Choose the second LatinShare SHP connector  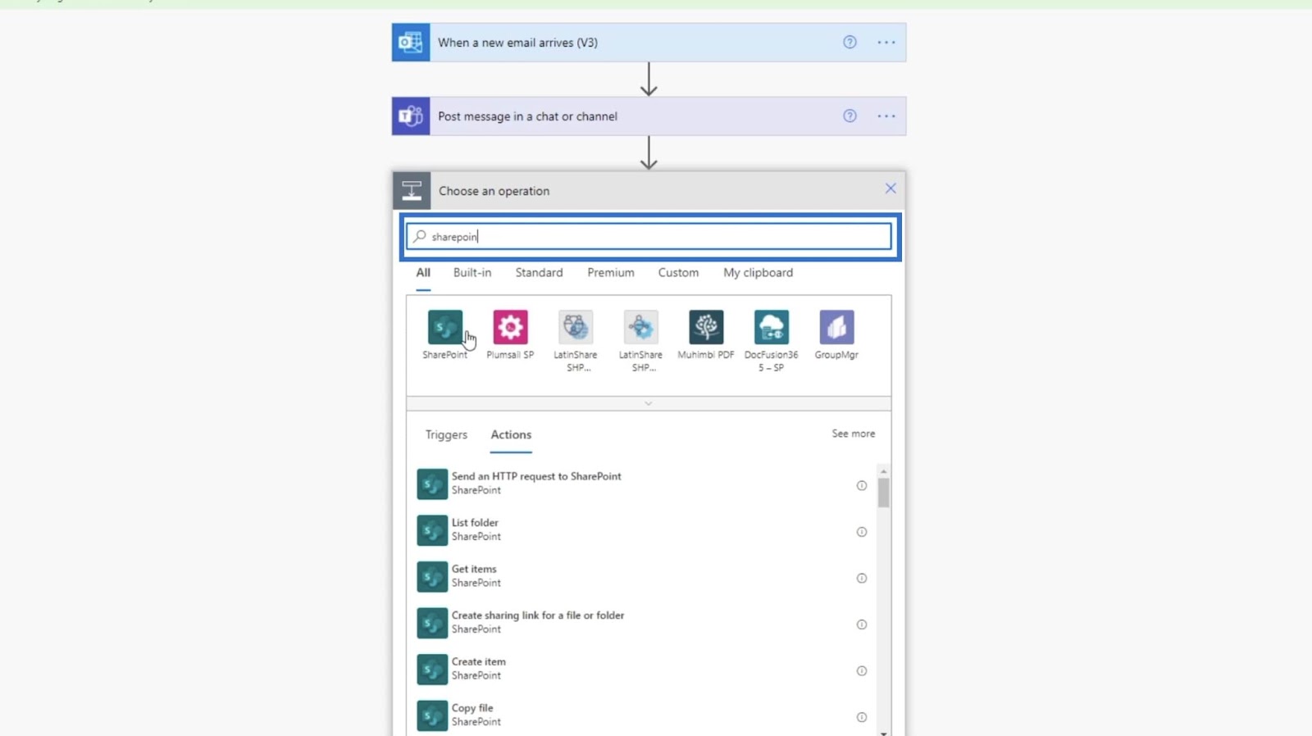(x=640, y=327)
